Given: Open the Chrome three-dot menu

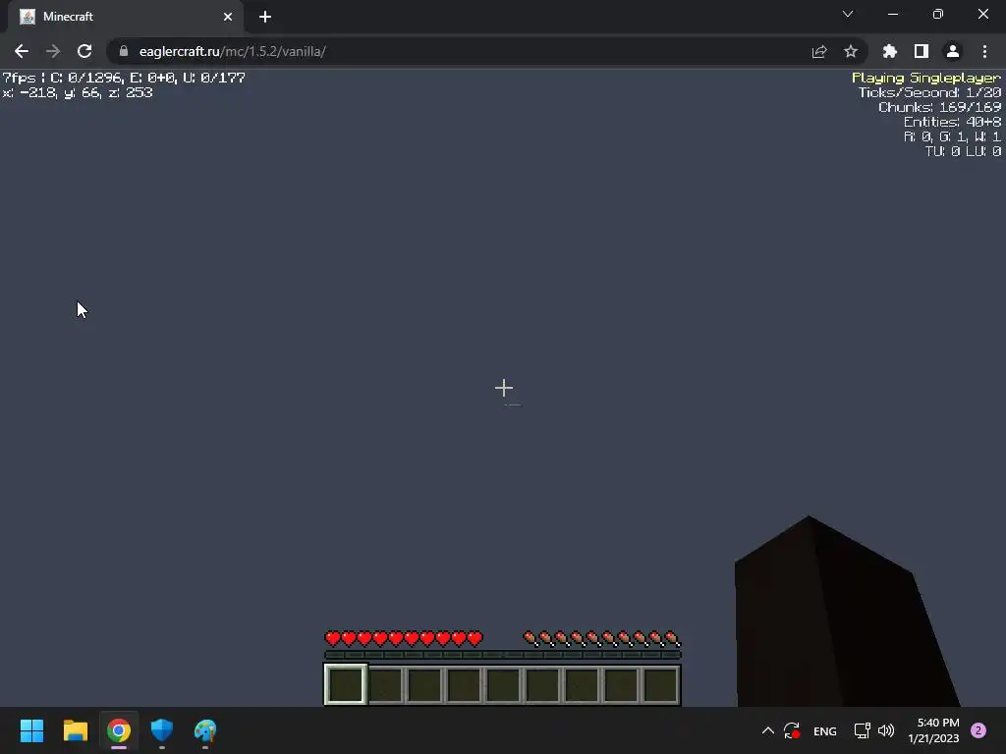Looking at the screenshot, I should 984,51.
